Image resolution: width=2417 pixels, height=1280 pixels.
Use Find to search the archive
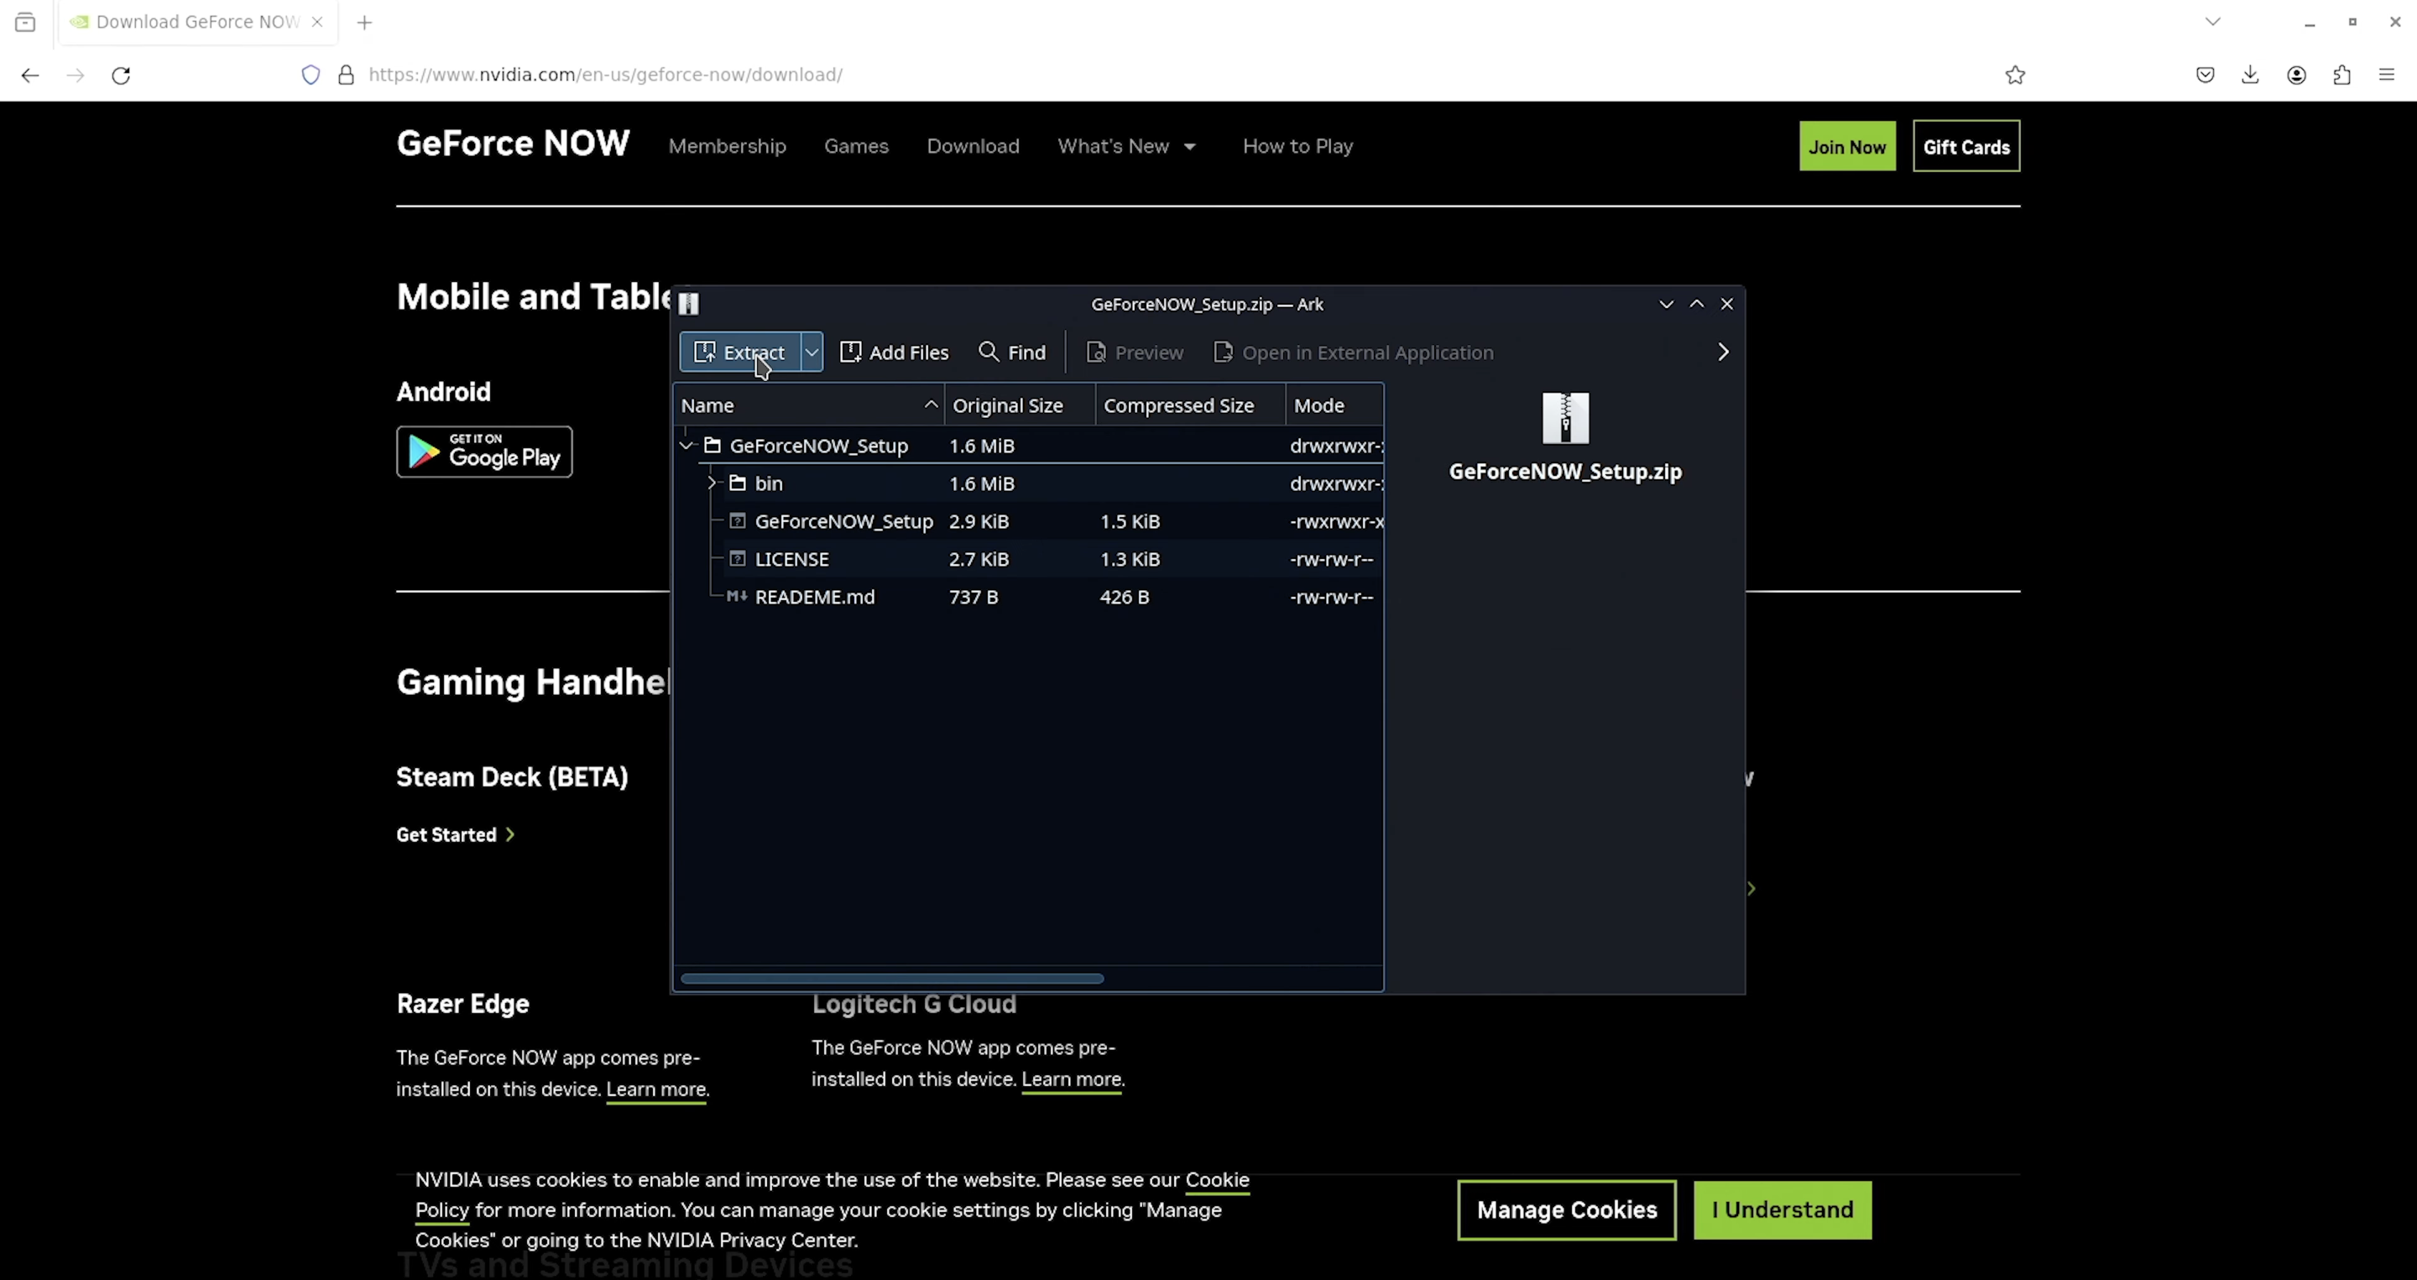[x=1011, y=352]
